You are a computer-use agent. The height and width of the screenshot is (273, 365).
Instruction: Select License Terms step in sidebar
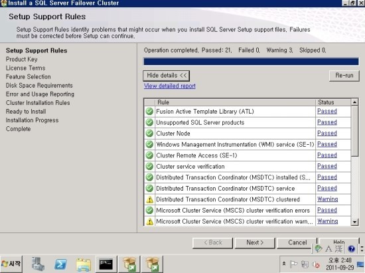(26, 68)
